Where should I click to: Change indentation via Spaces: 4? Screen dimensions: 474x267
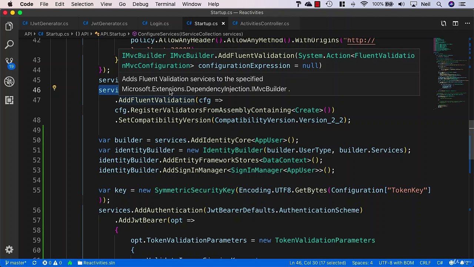tap(362, 263)
